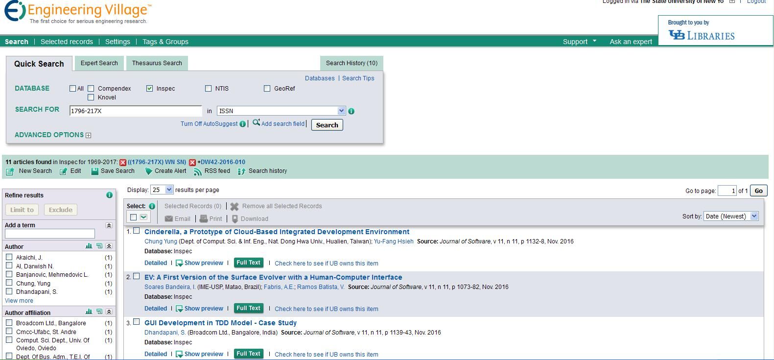The image size is (774, 360).
Task: Check the Compendex database checkbox
Action: click(91, 89)
